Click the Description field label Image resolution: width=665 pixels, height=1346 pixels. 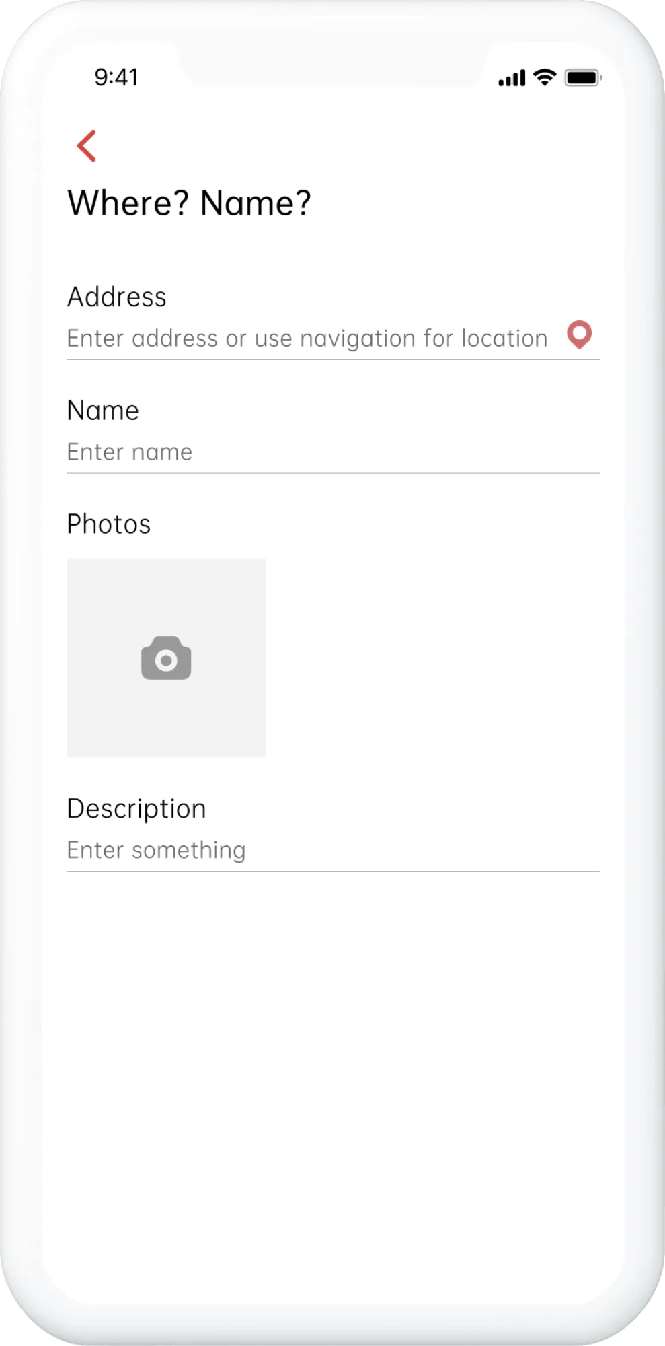(136, 809)
